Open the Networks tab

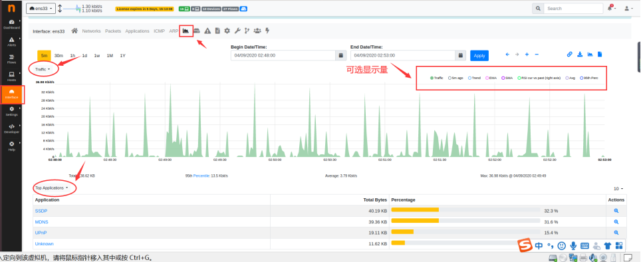pyautogui.click(x=91, y=31)
